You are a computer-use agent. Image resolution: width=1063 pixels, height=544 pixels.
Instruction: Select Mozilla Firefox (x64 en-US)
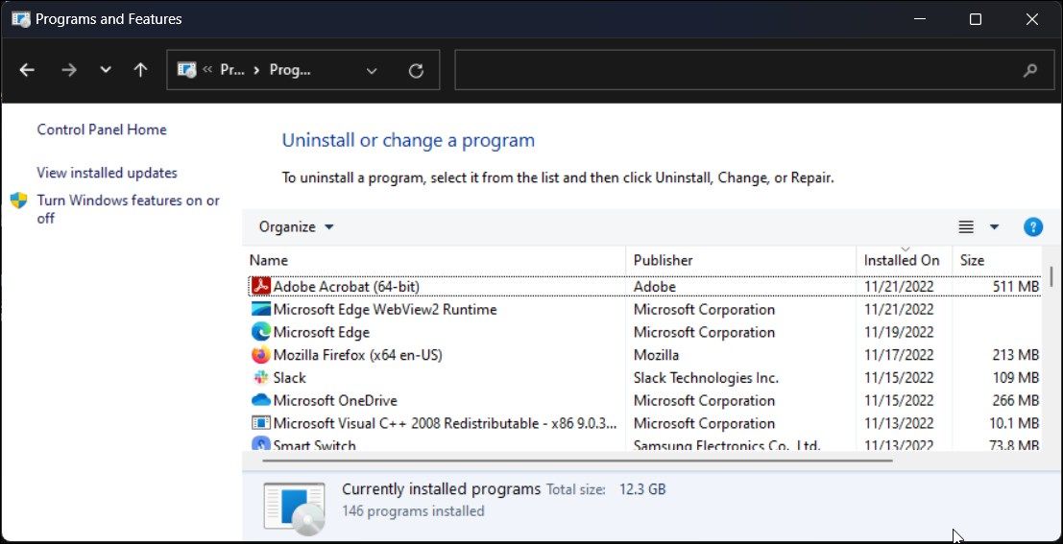coord(357,355)
